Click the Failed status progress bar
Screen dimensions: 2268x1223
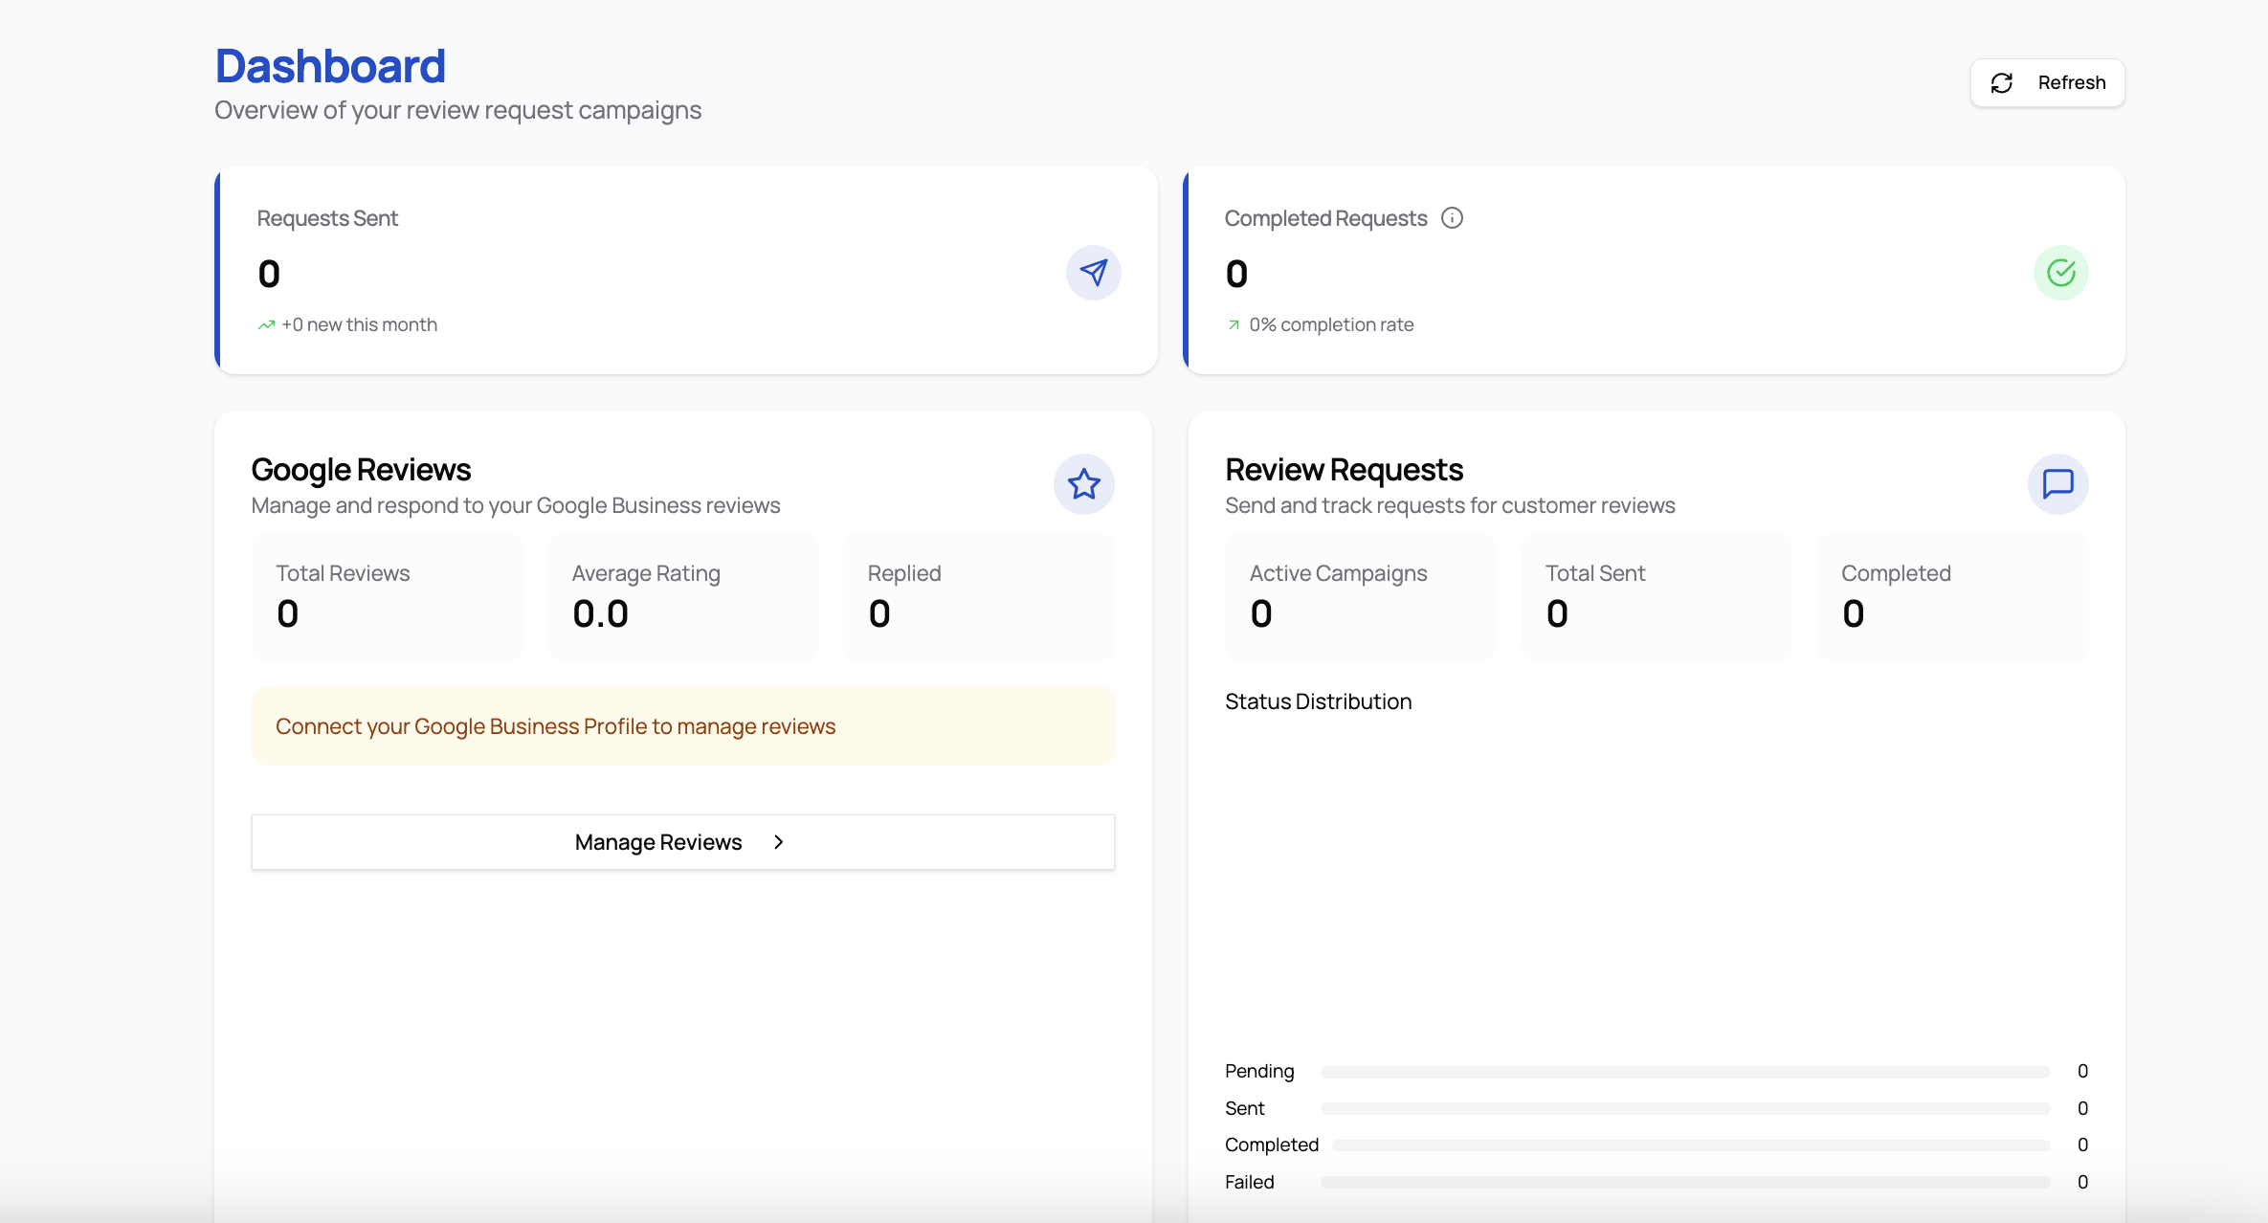pos(1684,1183)
